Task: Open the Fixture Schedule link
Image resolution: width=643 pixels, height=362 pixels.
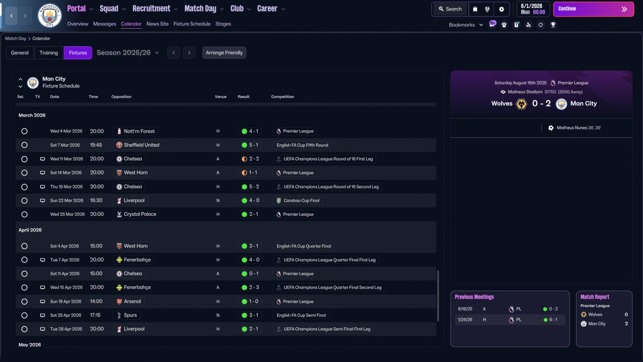Action: 192,24
